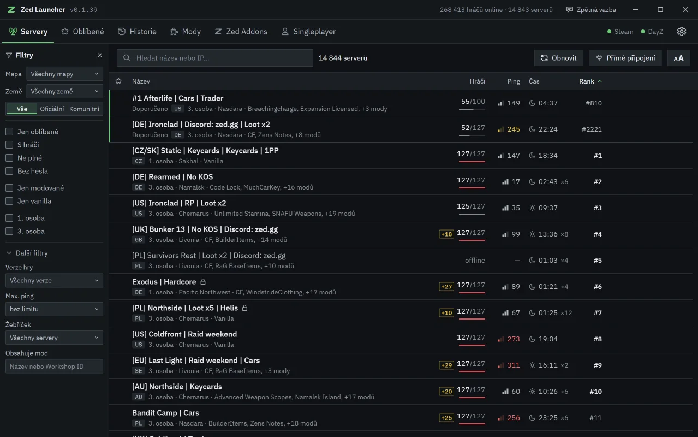Sort by the Ping column header
The image size is (698, 437).
[514, 81]
